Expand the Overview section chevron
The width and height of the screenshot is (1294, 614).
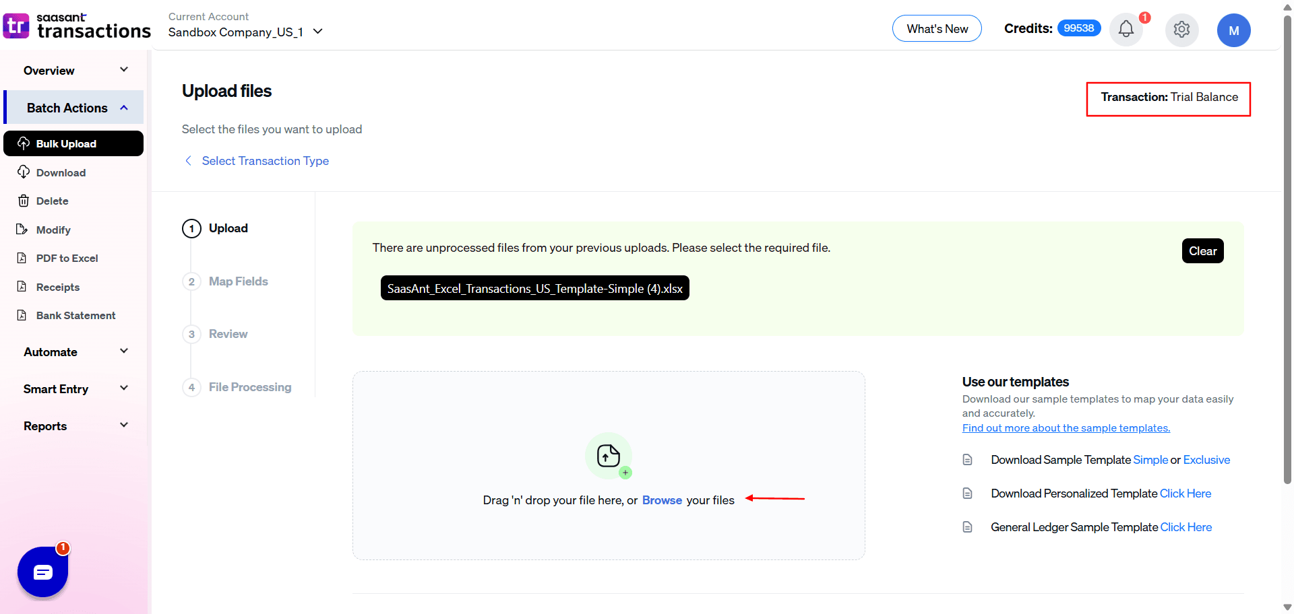pyautogui.click(x=124, y=70)
